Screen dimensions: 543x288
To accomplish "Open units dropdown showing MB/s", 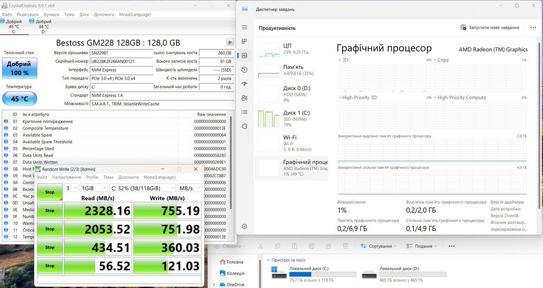I will click(x=189, y=188).
